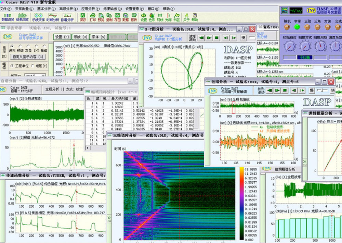The height and width of the screenshot is (243, 342).
Task: Click the F12 expand arrows beside 3D spectrum
Action: (109, 219)
